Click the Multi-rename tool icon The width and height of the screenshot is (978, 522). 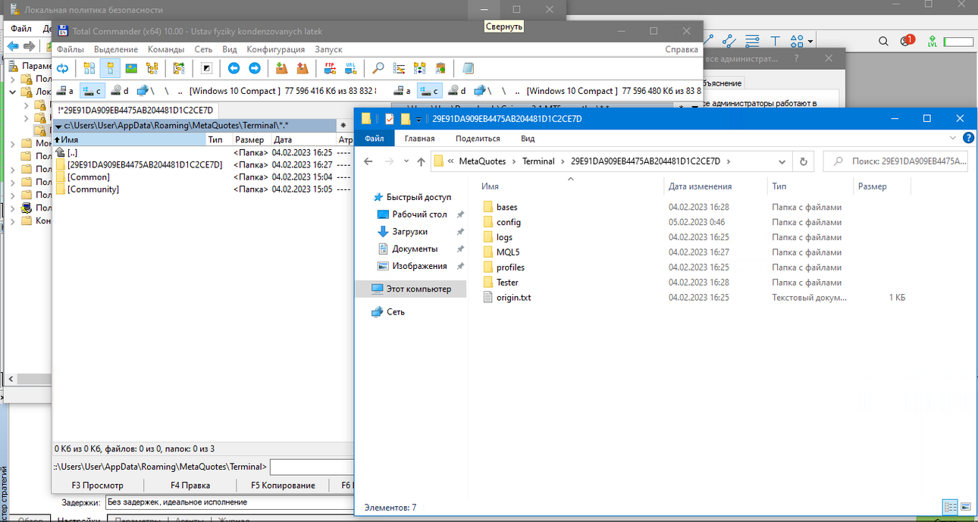[x=399, y=68]
